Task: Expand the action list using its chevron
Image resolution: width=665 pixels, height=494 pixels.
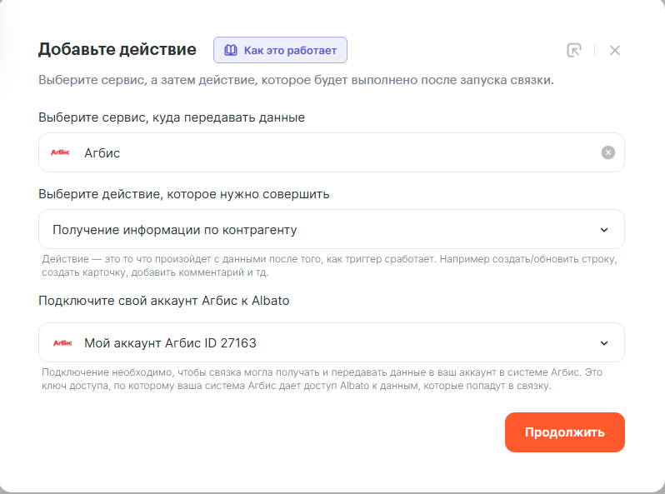Action: pyautogui.click(x=604, y=230)
